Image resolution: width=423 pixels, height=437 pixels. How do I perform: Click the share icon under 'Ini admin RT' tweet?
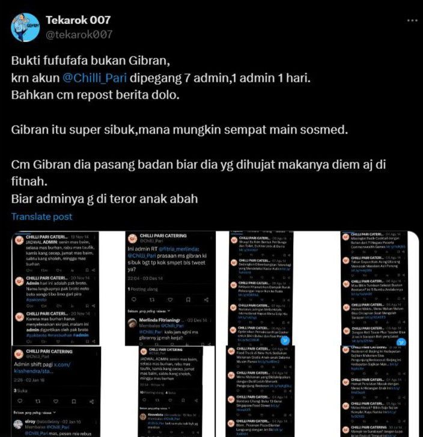pos(206,299)
